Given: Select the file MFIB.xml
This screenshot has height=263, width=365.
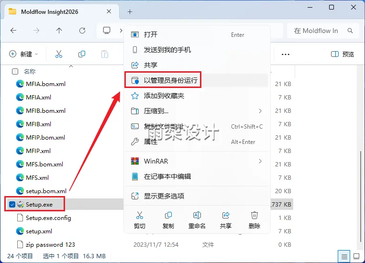Looking at the screenshot, I should (38, 124).
